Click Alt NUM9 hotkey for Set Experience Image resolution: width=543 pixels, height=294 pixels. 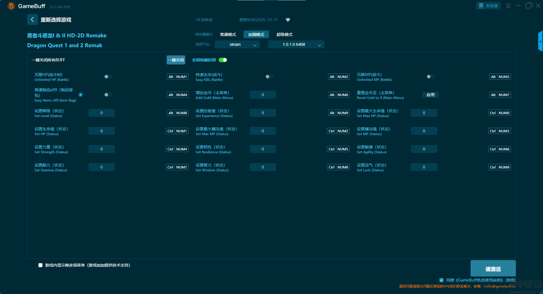coord(339,113)
